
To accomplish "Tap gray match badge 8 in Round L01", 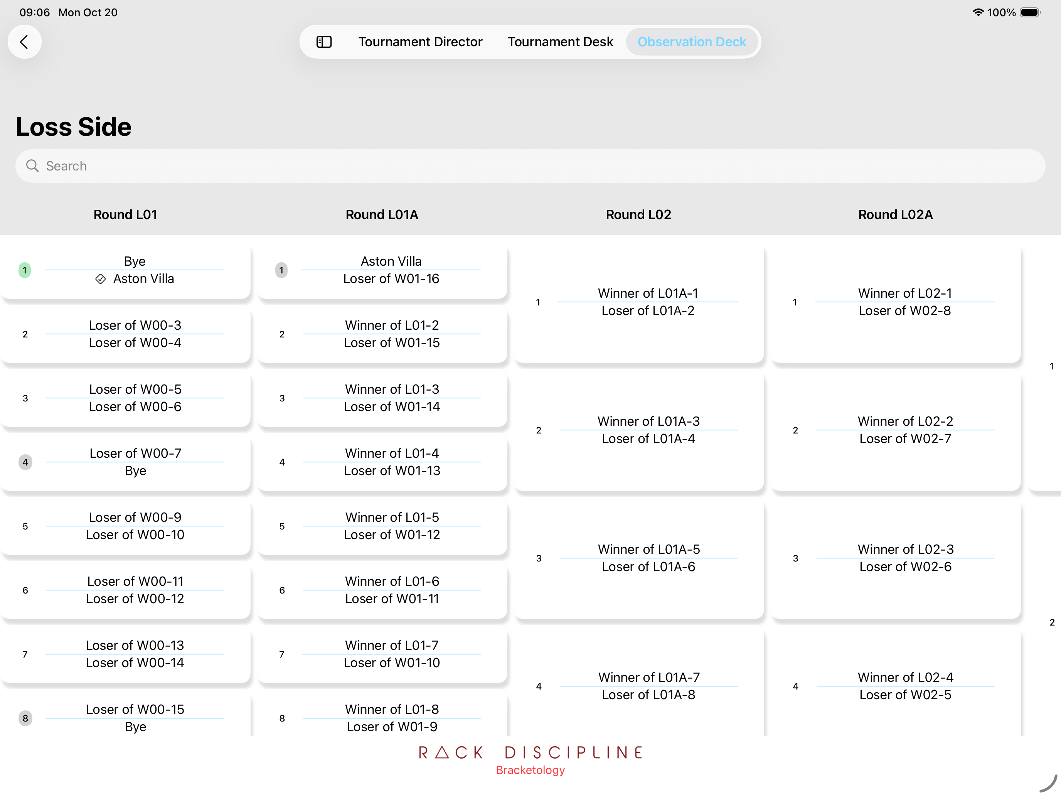I will (25, 718).
